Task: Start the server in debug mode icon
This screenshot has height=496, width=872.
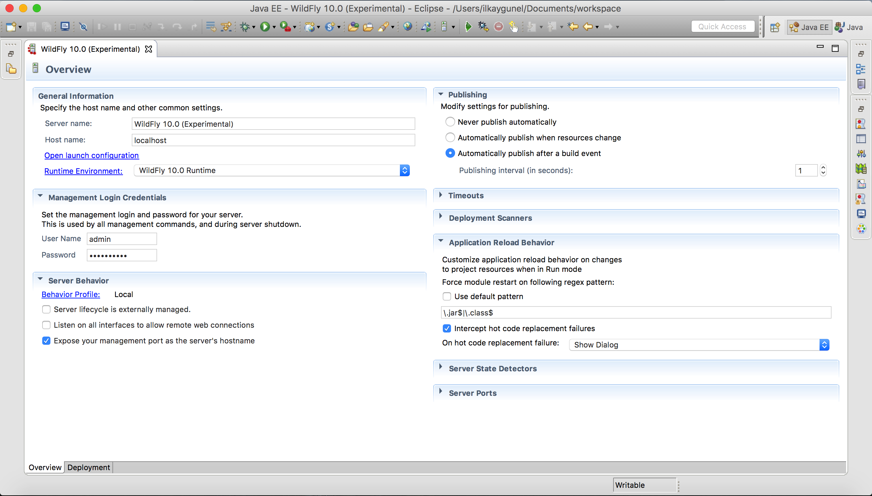Action: (483, 27)
